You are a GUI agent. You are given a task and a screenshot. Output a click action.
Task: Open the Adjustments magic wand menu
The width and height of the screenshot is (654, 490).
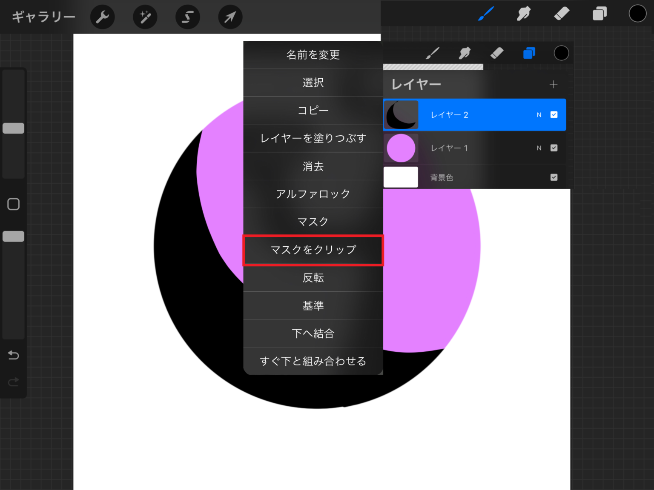pos(145,17)
